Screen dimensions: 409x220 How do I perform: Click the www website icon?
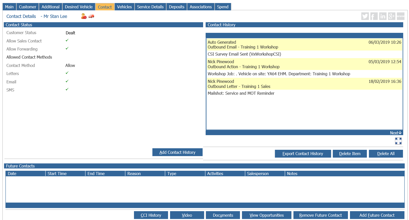(400, 16)
